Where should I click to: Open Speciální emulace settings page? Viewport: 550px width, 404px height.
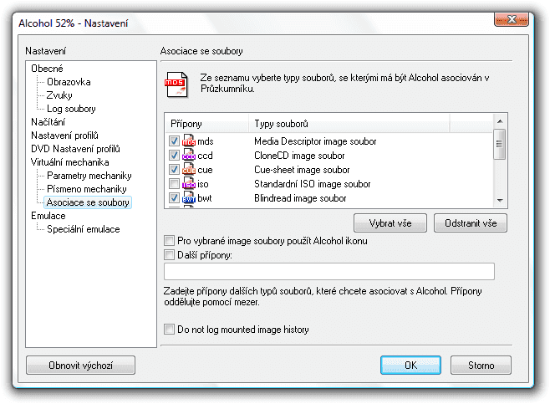point(84,229)
